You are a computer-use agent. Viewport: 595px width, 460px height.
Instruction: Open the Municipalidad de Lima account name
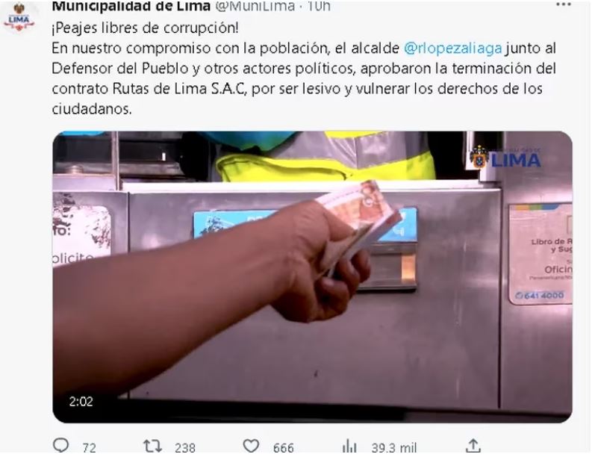131,6
